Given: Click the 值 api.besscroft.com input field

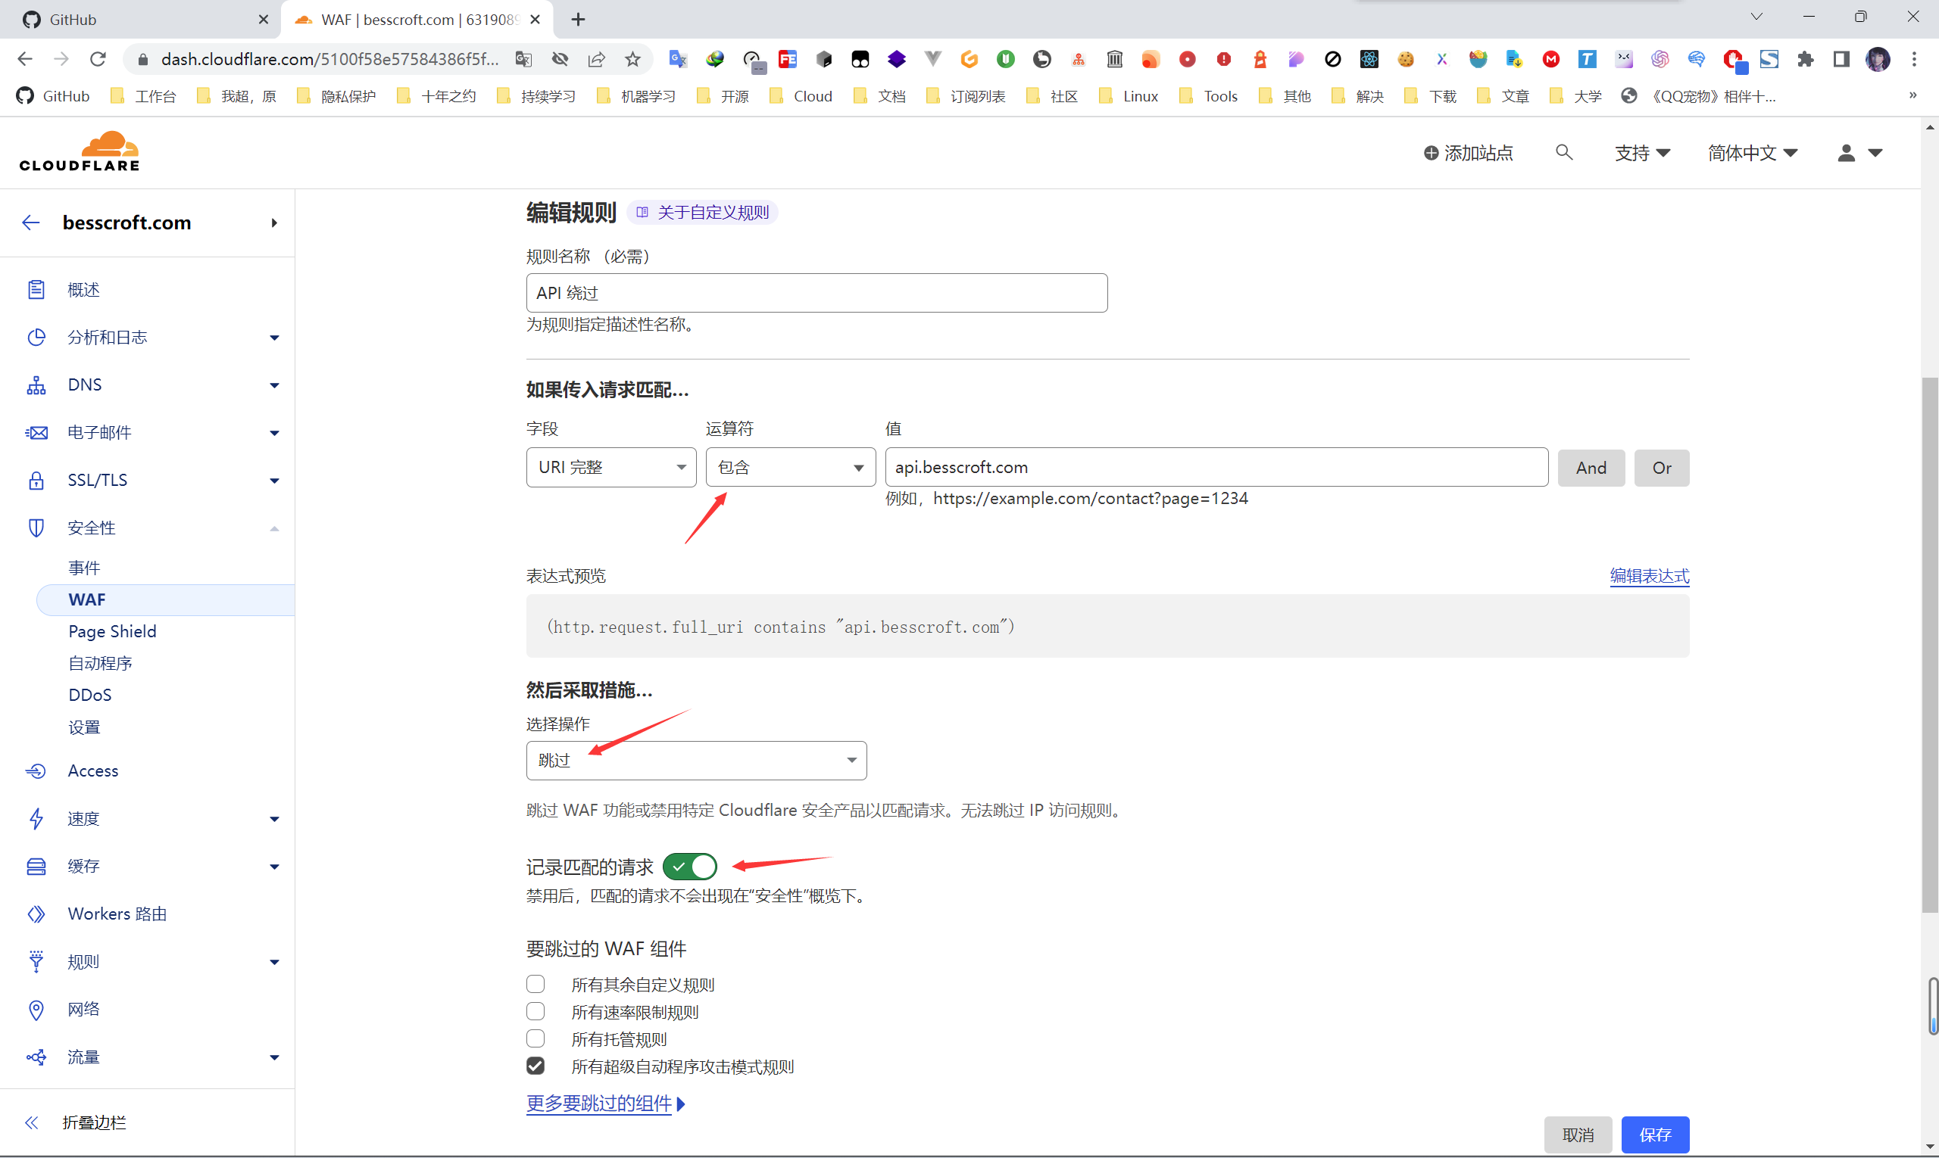Looking at the screenshot, I should [x=1216, y=468].
